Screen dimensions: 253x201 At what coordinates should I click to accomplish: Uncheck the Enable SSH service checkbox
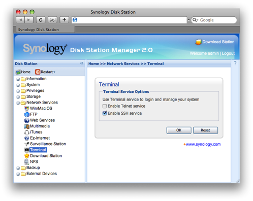pyautogui.click(x=105, y=113)
